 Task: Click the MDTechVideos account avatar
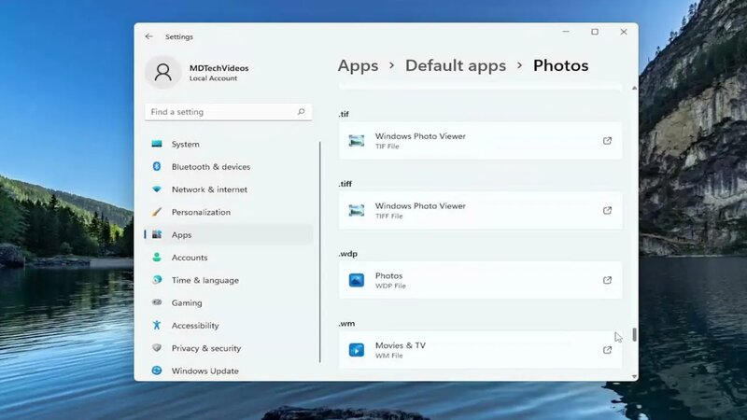coord(162,72)
